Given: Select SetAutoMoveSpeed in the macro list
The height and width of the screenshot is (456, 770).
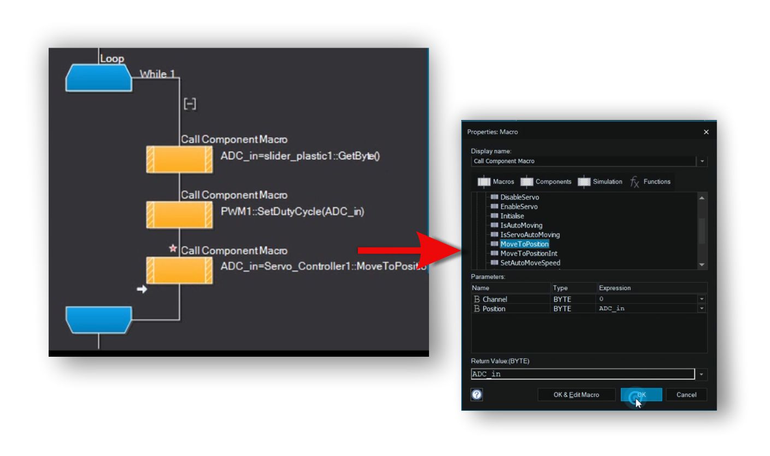Looking at the screenshot, I should click(x=530, y=263).
